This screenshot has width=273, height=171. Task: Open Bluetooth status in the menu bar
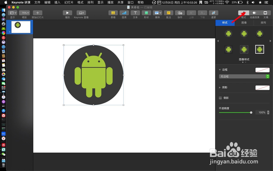pos(247,2)
